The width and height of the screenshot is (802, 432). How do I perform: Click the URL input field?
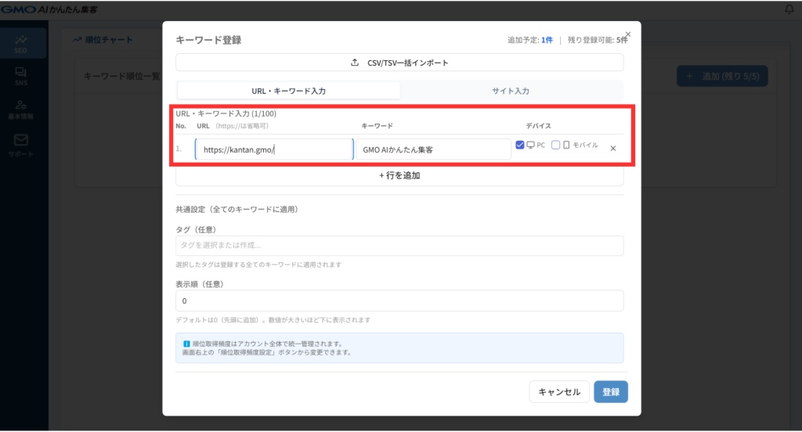click(x=274, y=149)
